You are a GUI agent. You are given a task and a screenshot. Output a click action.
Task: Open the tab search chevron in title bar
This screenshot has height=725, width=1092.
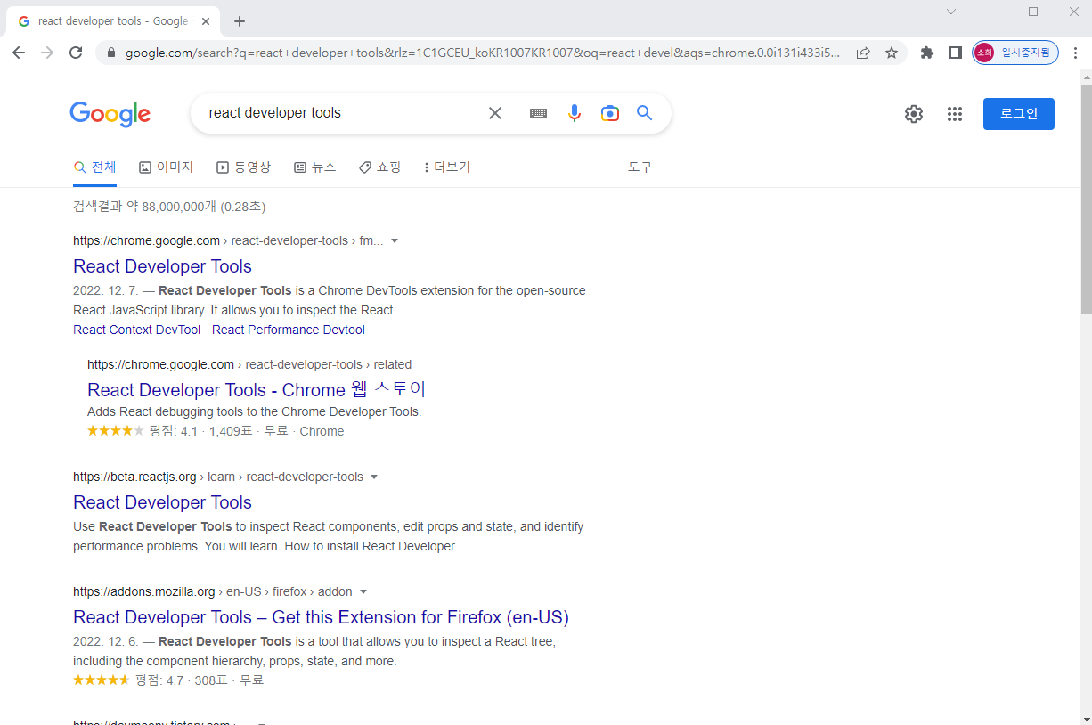pyautogui.click(x=950, y=12)
